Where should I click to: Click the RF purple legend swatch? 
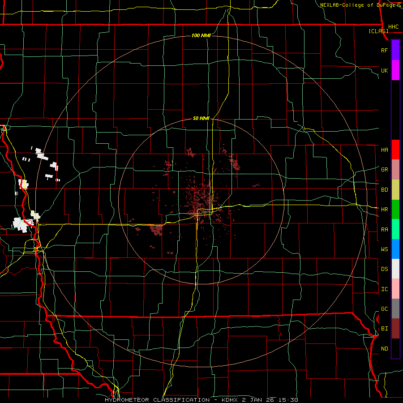(395, 50)
